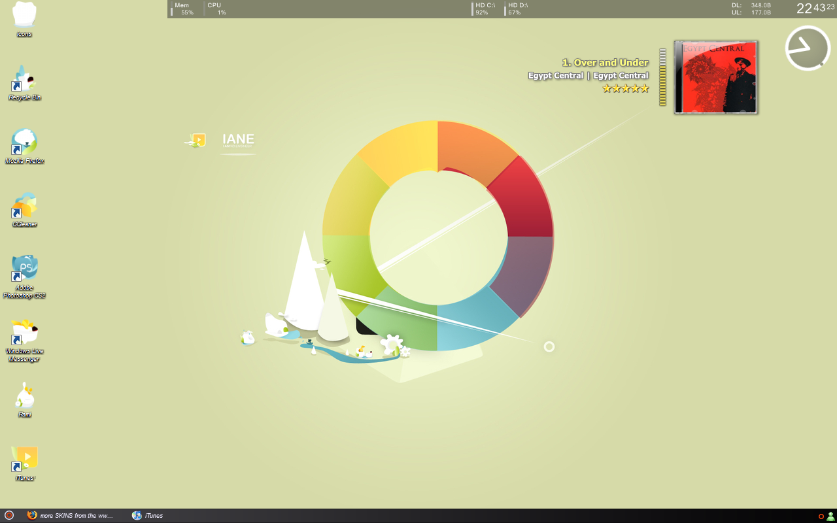
Task: Click the red circle tray icon
Action: point(821,516)
